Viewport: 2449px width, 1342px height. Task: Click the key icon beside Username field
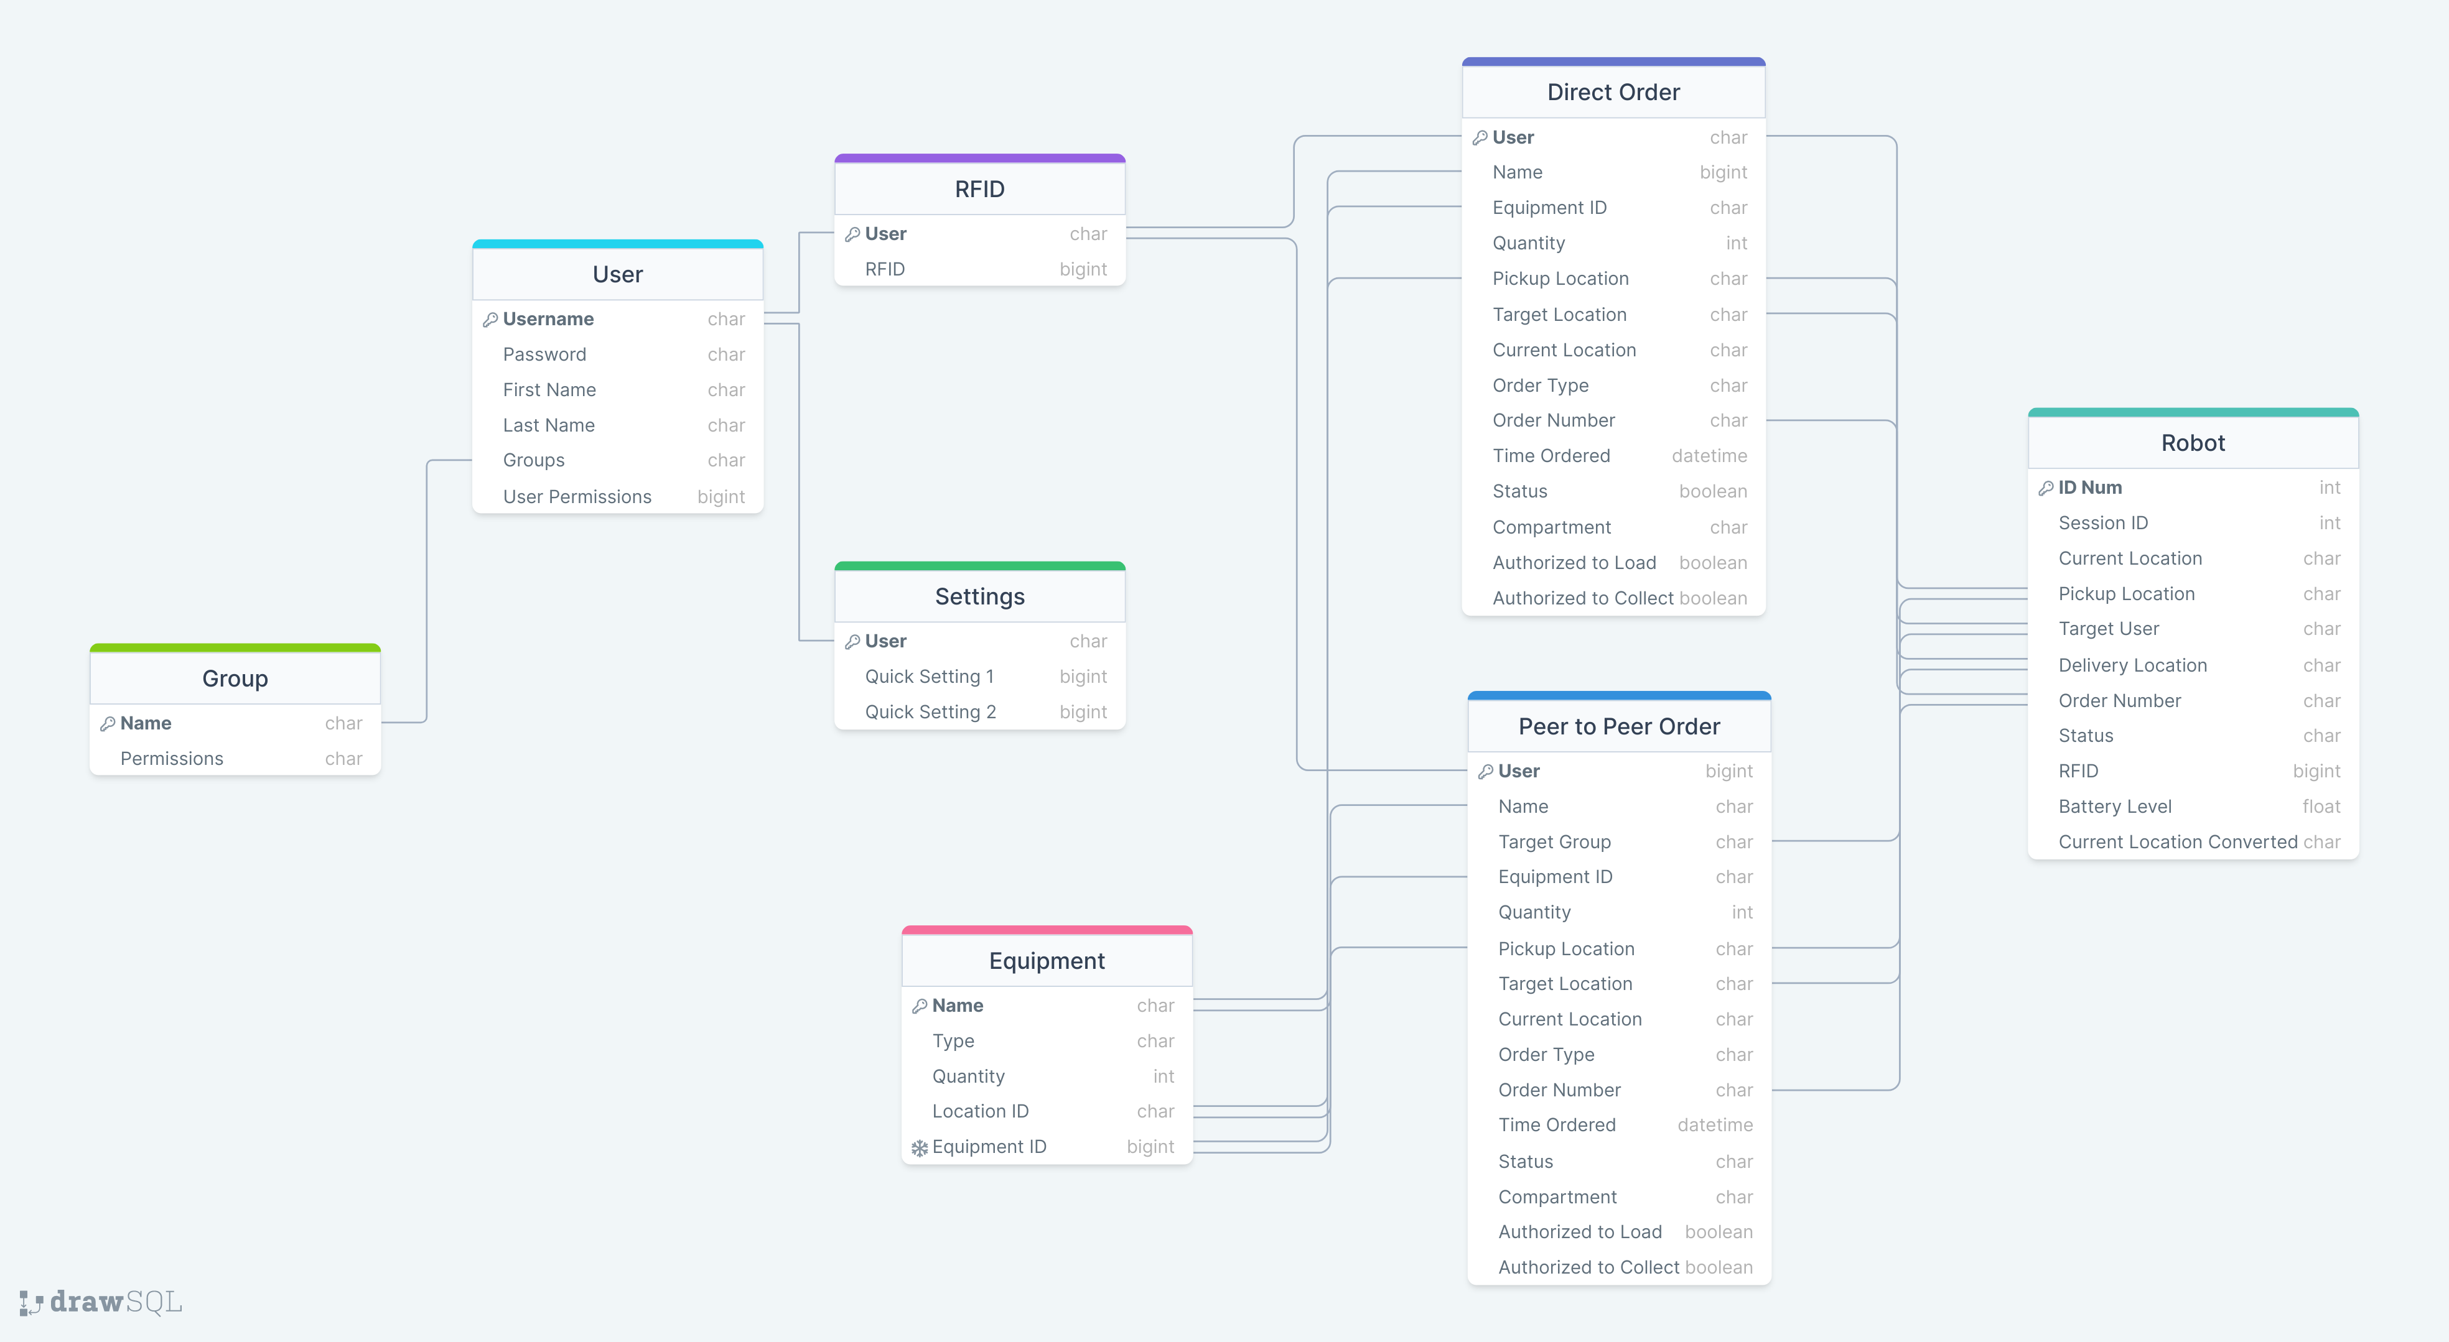point(490,320)
